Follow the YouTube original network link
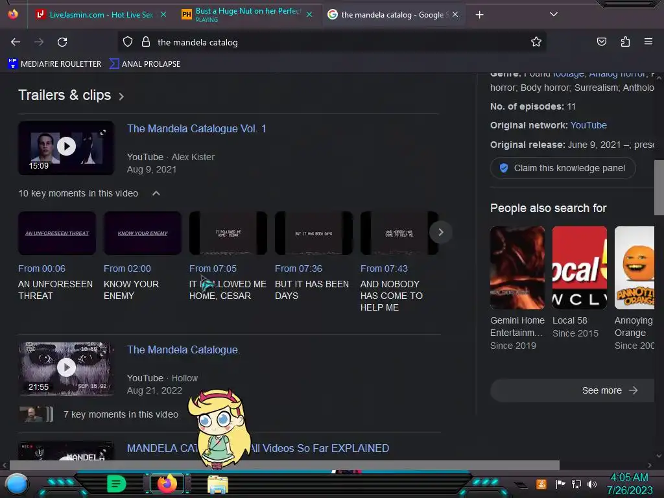Viewport: 664px width, 498px height. click(588, 125)
